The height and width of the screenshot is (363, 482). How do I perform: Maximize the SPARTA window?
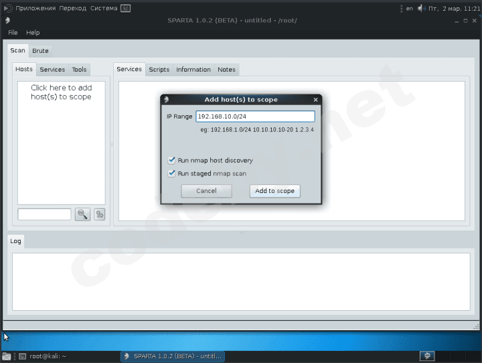click(x=465, y=21)
